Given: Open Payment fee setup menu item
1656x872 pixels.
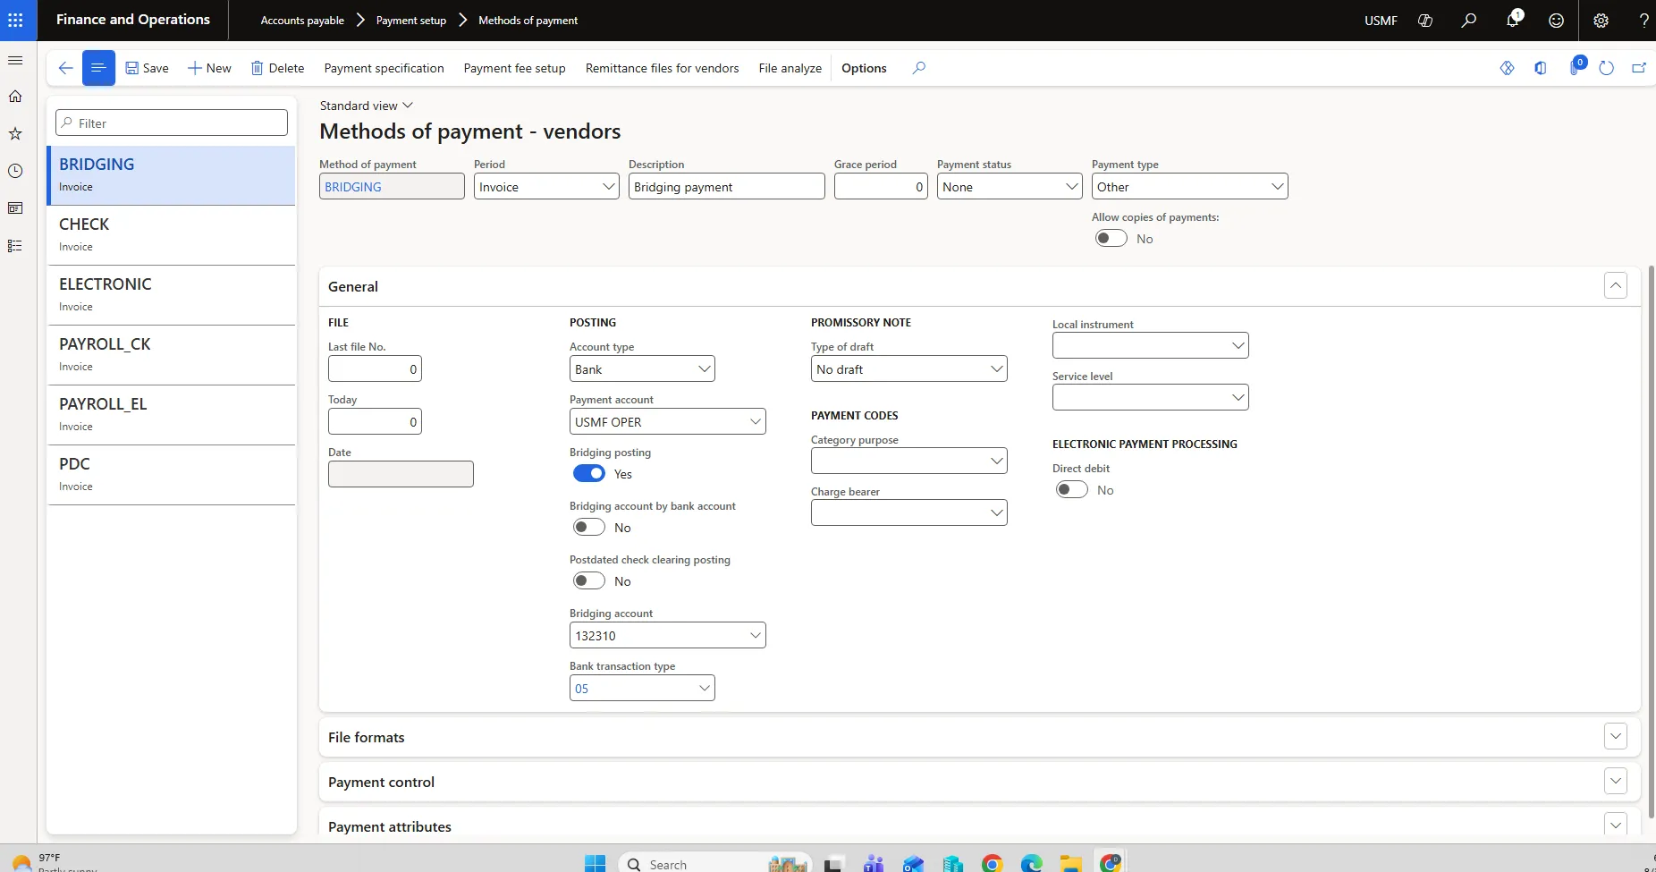Looking at the screenshot, I should (514, 68).
